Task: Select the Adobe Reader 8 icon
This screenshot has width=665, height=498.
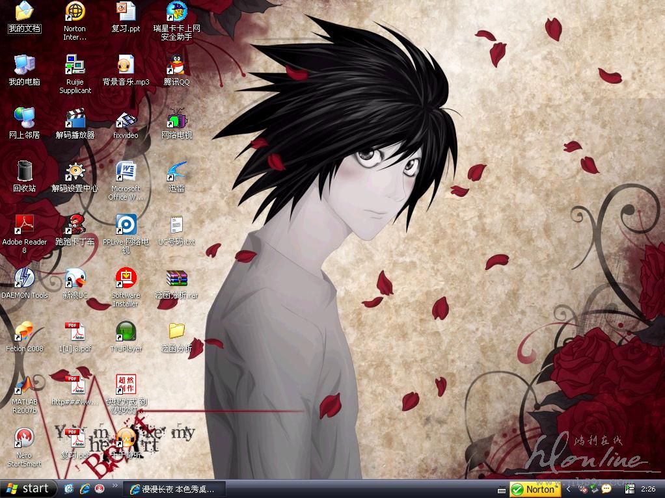Action: click(x=25, y=225)
